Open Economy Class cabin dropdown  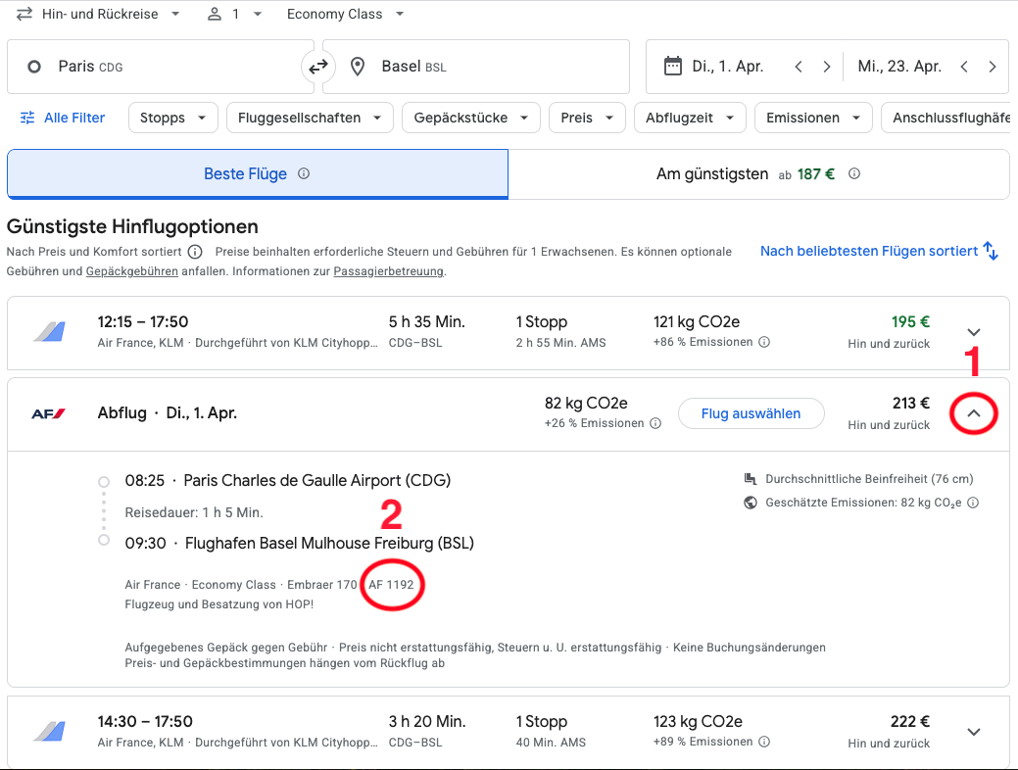(345, 14)
